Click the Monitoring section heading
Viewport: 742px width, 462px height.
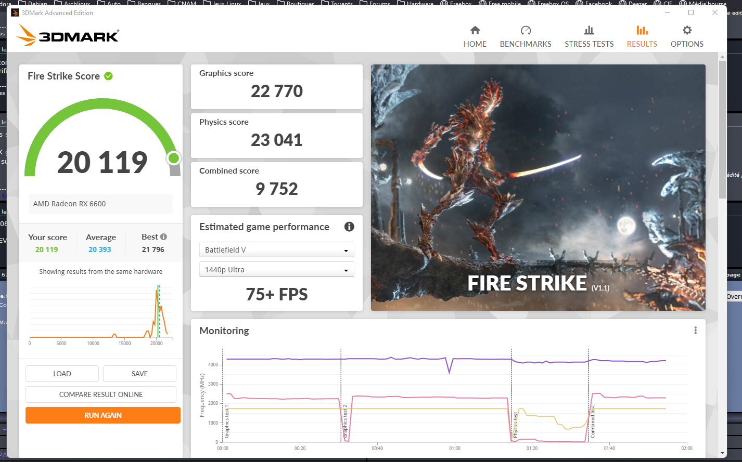[x=224, y=331]
